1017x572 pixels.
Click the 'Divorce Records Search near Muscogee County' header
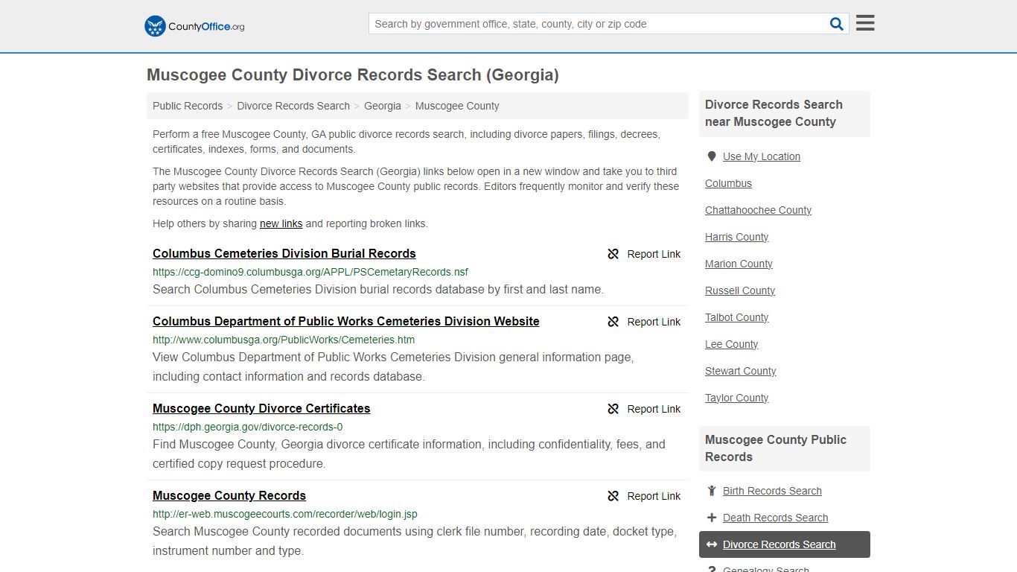coord(785,113)
